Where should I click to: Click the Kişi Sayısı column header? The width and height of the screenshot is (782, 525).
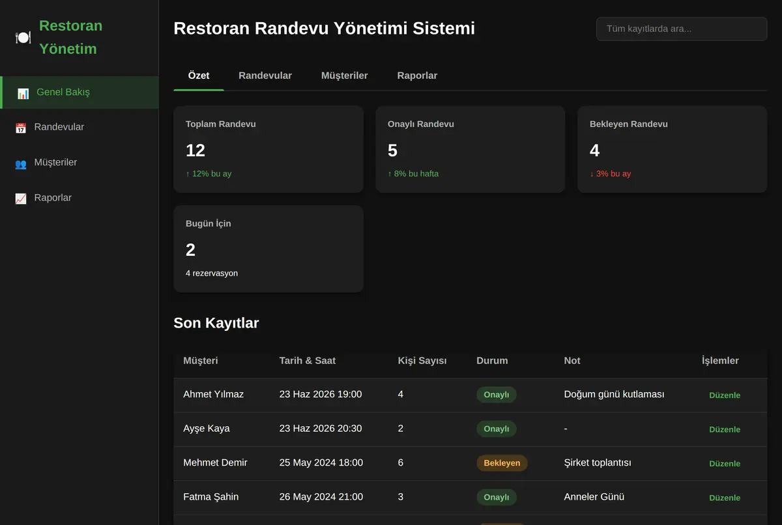tap(422, 360)
